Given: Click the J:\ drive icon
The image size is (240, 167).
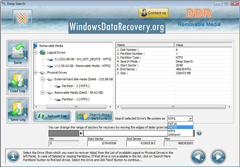Looking at the screenshot, I should point(50,60).
